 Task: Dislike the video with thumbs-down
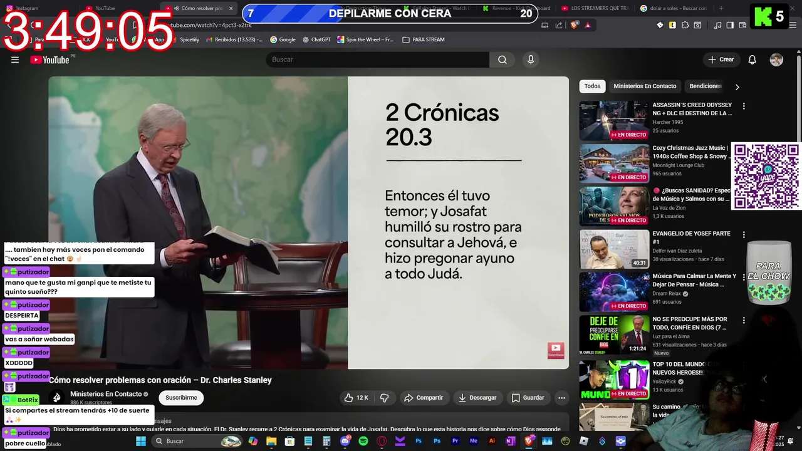point(385,398)
